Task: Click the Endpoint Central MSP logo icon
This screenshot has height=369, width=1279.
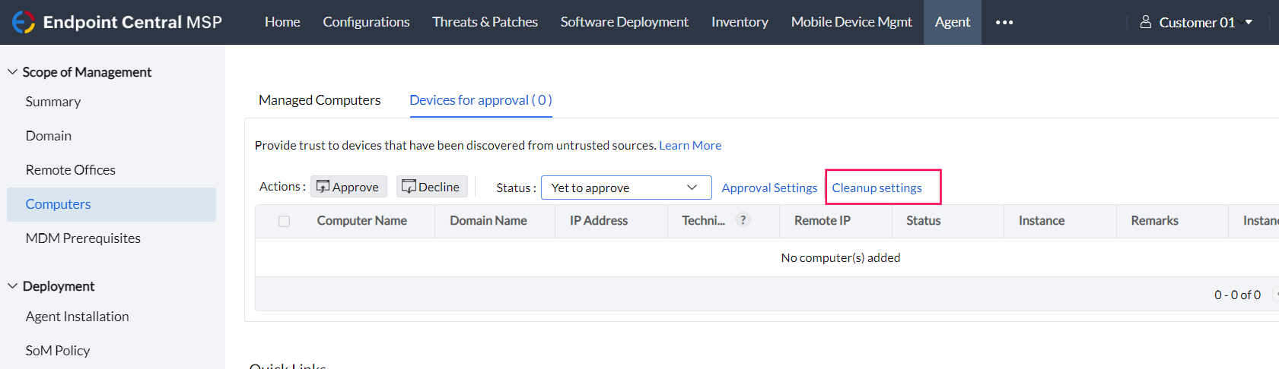Action: [x=24, y=22]
